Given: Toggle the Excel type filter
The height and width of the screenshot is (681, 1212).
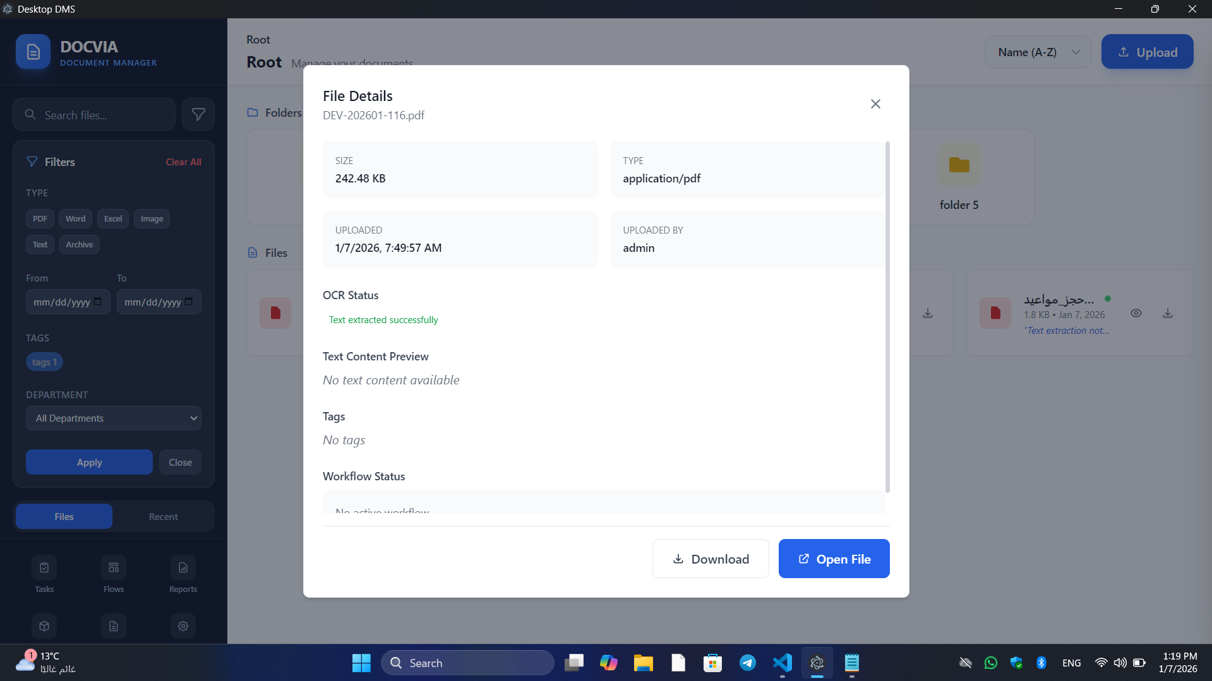Looking at the screenshot, I should [x=113, y=218].
